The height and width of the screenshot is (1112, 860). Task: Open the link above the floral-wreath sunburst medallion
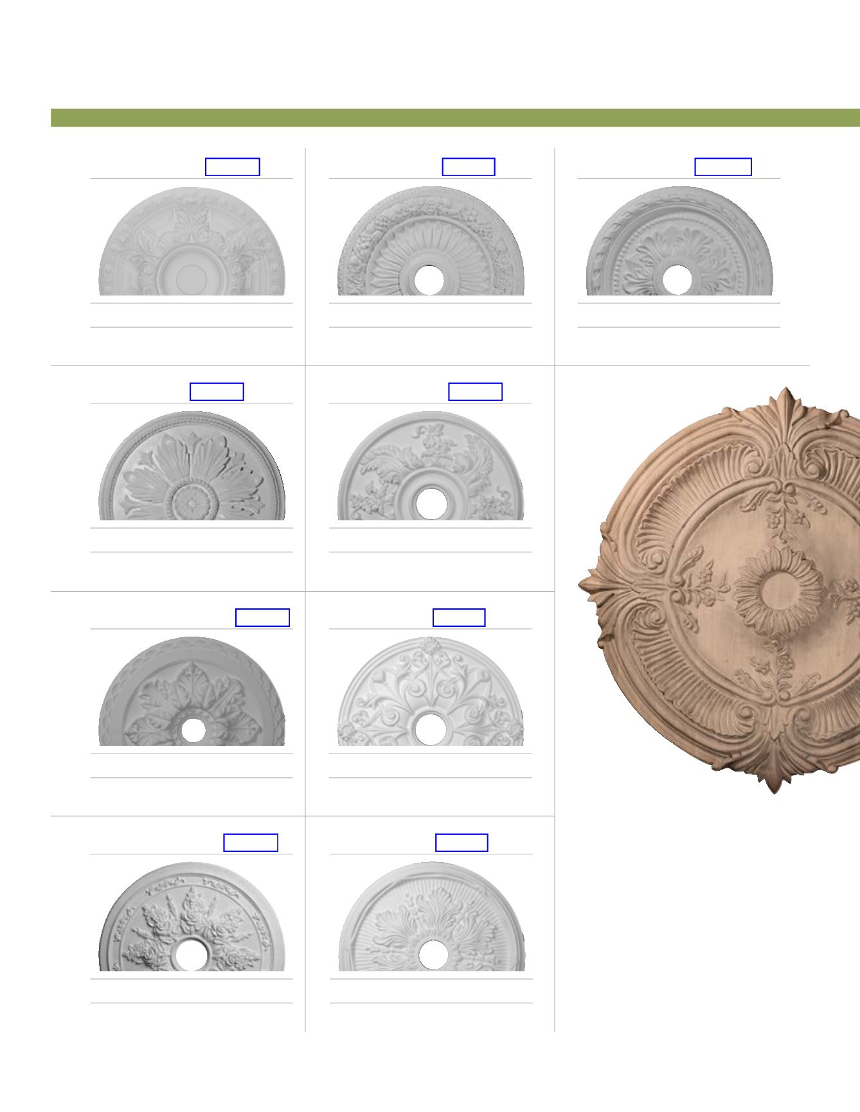click(x=469, y=166)
